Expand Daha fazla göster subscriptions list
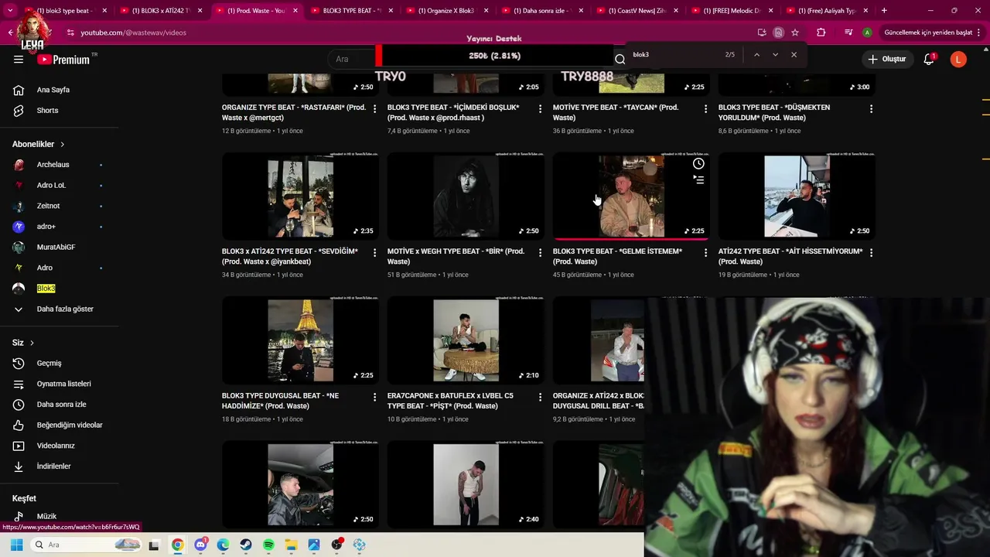990x557 pixels. click(x=65, y=309)
